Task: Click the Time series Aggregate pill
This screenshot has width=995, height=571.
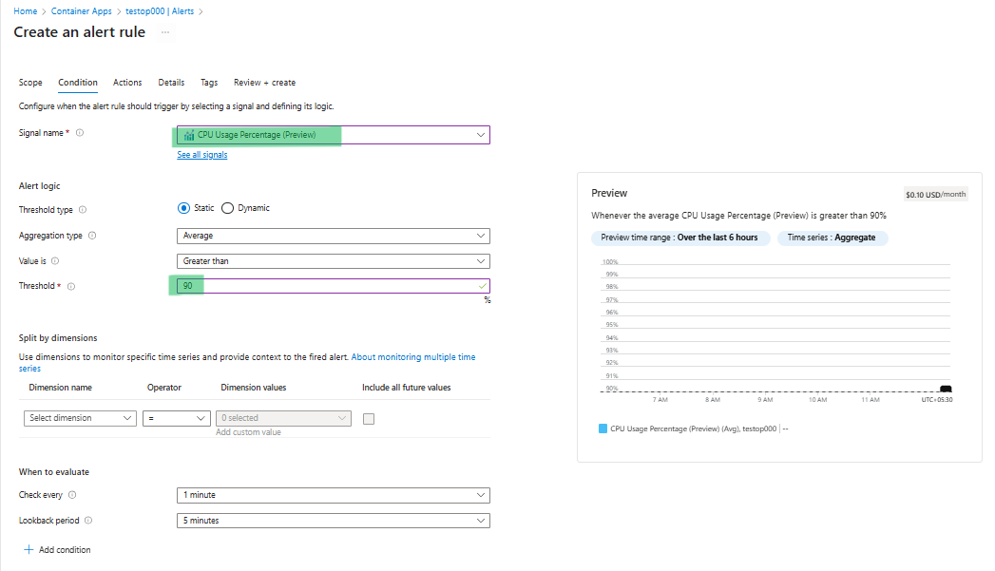Action: coord(832,238)
